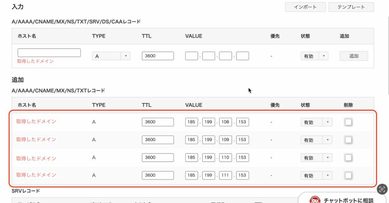Screen dimensions: 389x203
Task: Expand 状態 dropdown for the 185.199.111.153 record
Action: pyautogui.click(x=316, y=175)
